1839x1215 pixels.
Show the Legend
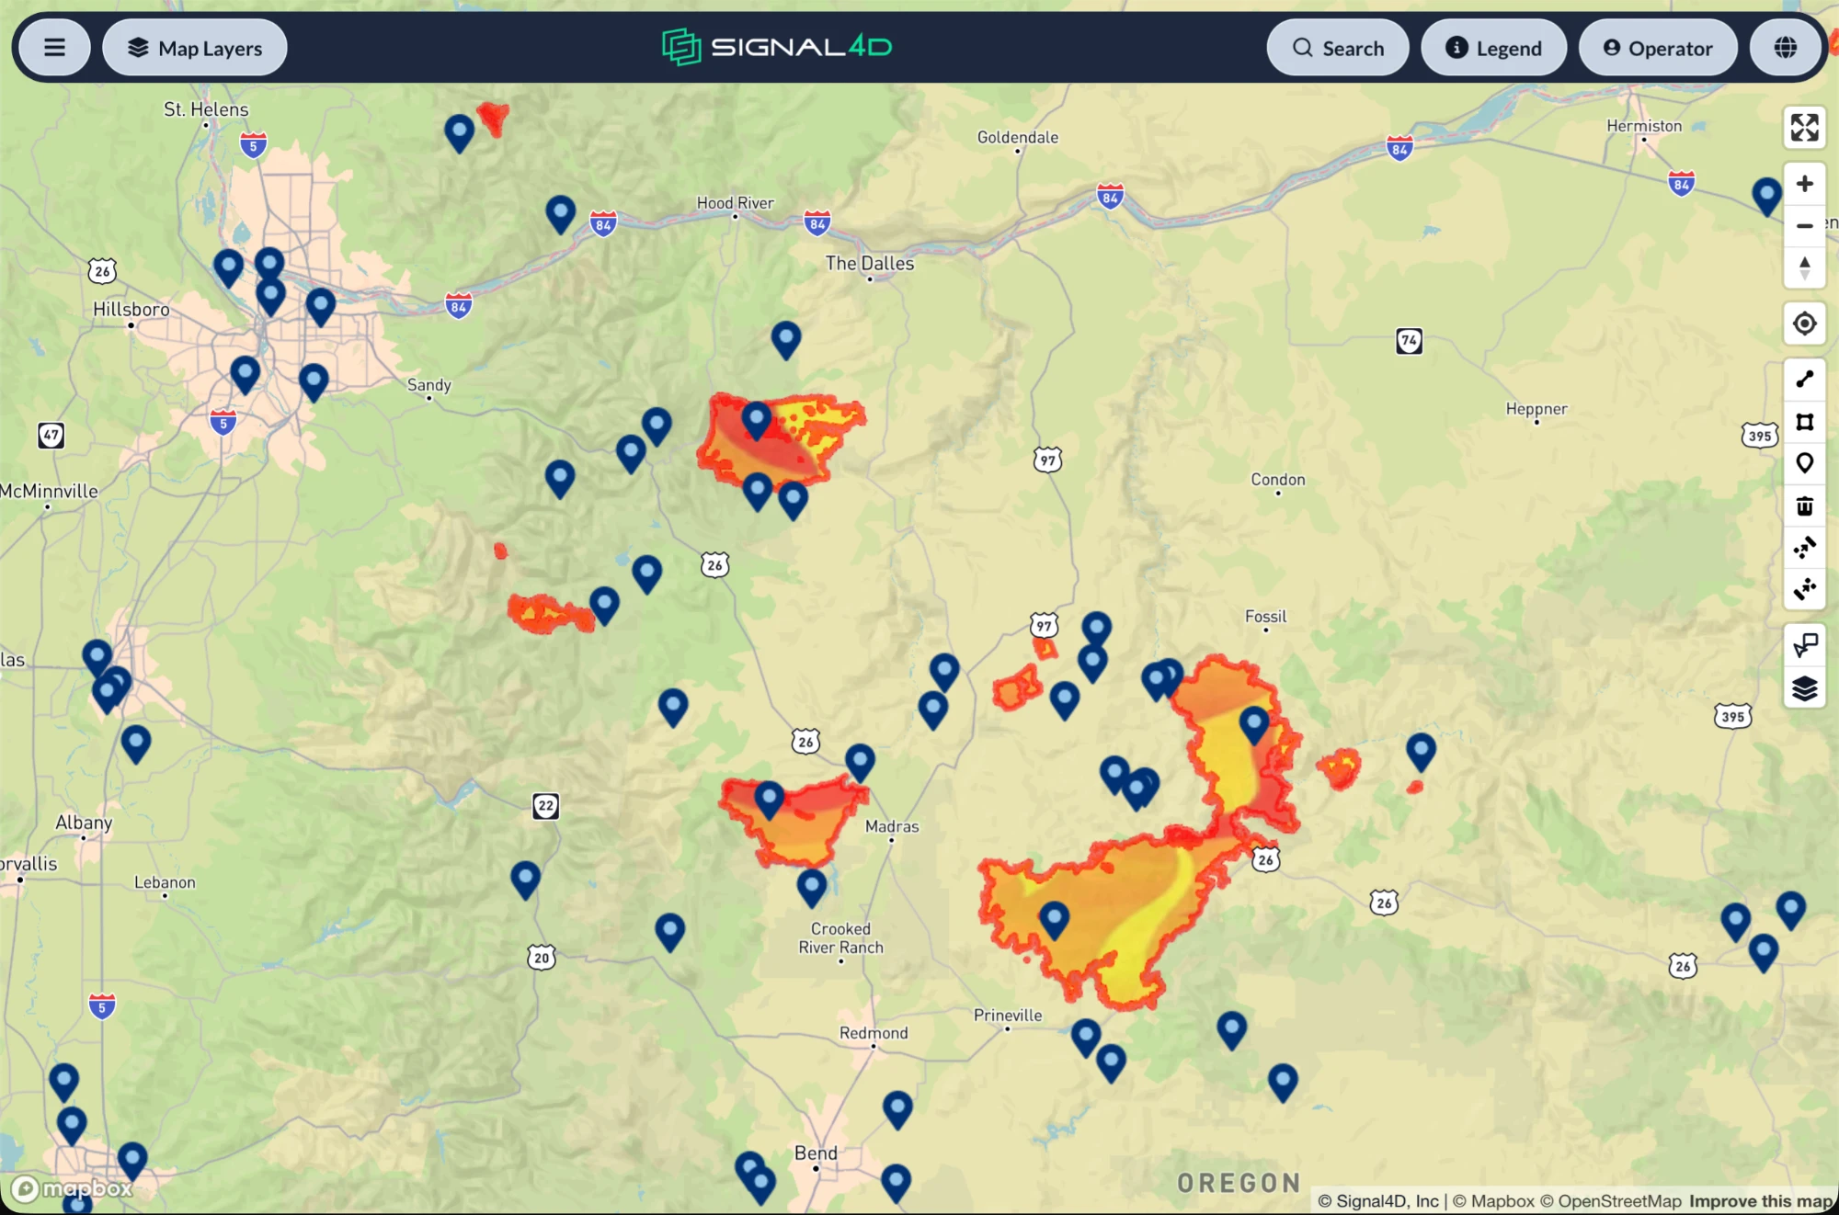coord(1494,48)
